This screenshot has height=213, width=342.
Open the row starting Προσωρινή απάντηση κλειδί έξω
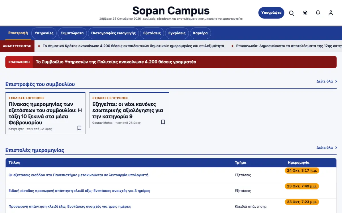[70, 206]
